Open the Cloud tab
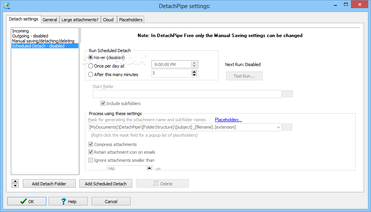 [108, 20]
